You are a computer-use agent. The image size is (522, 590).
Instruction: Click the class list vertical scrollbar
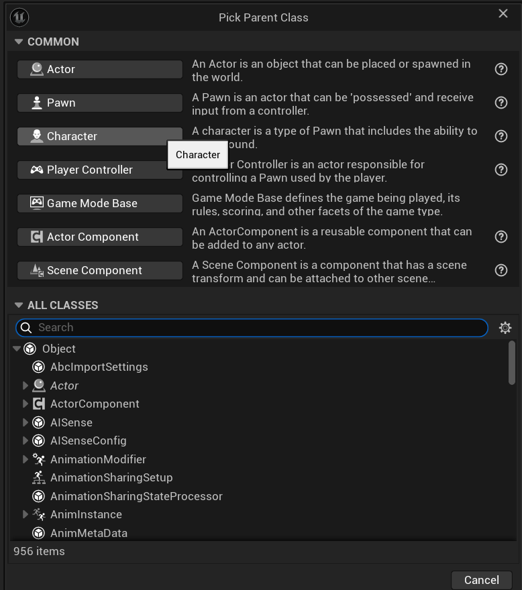(512, 362)
